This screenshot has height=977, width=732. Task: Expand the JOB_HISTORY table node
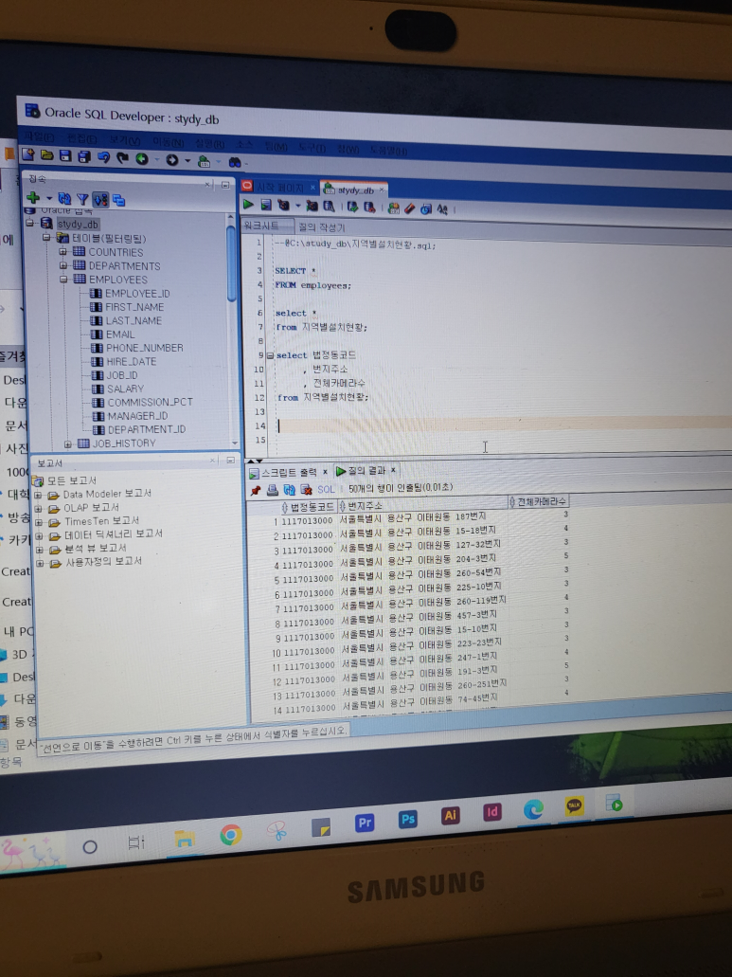pyautogui.click(x=68, y=444)
